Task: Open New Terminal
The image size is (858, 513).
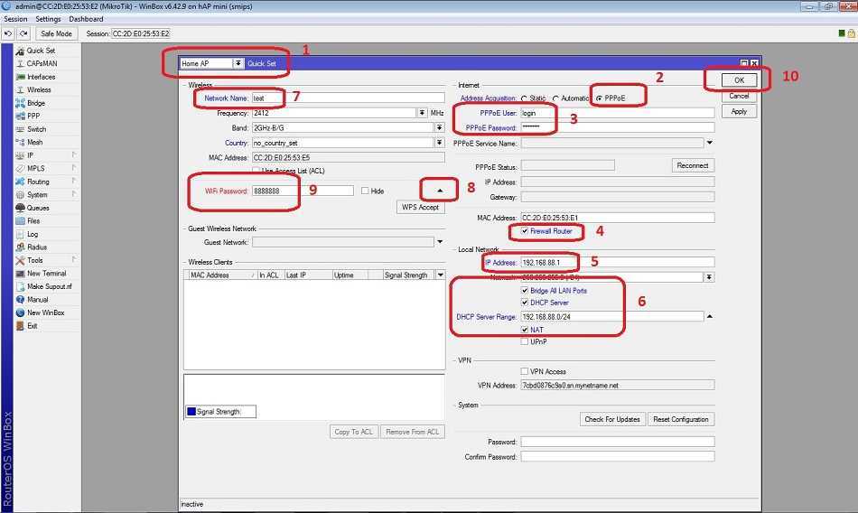Action: coord(46,273)
